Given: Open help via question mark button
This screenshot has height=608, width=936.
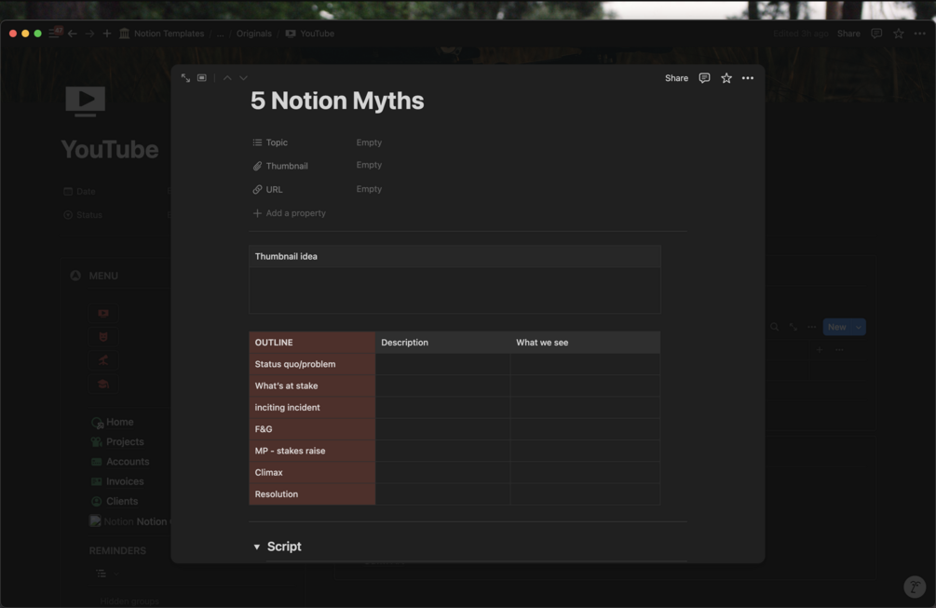Looking at the screenshot, I should point(915,587).
